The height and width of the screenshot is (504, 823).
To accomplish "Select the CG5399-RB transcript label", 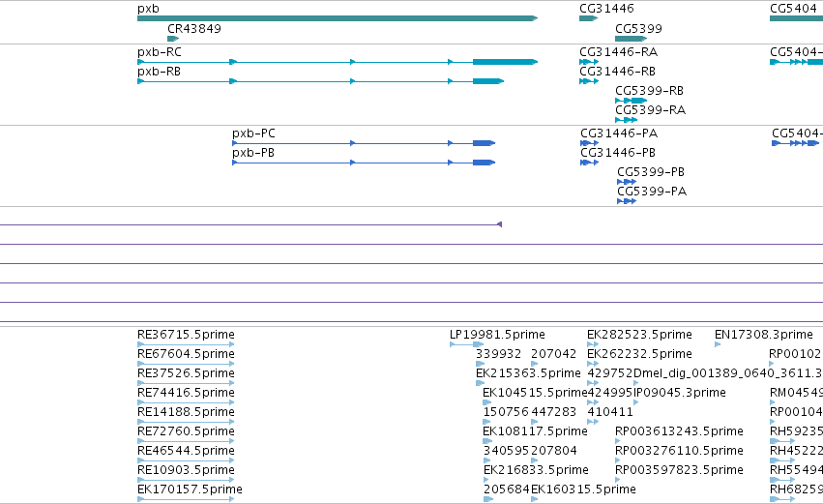I will [649, 91].
